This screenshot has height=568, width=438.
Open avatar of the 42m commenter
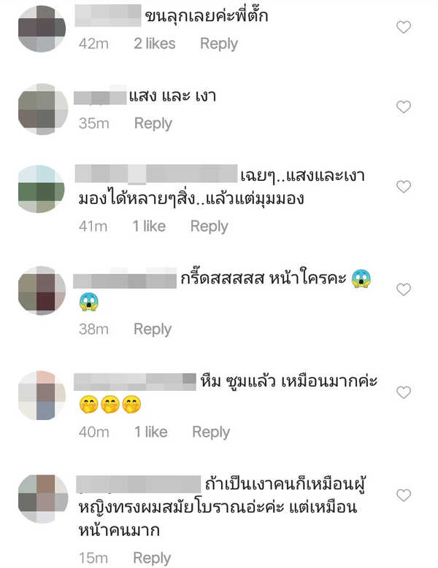click(42, 29)
